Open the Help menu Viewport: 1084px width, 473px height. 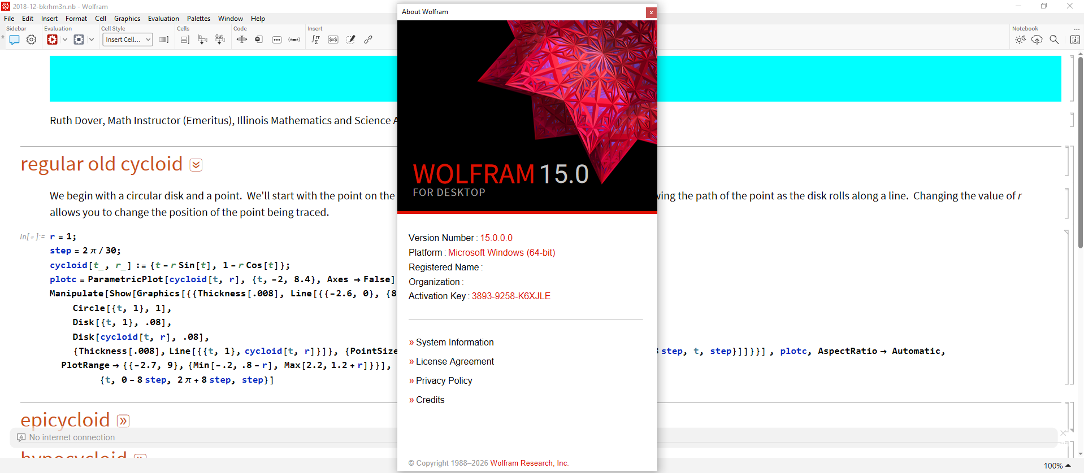(x=258, y=19)
